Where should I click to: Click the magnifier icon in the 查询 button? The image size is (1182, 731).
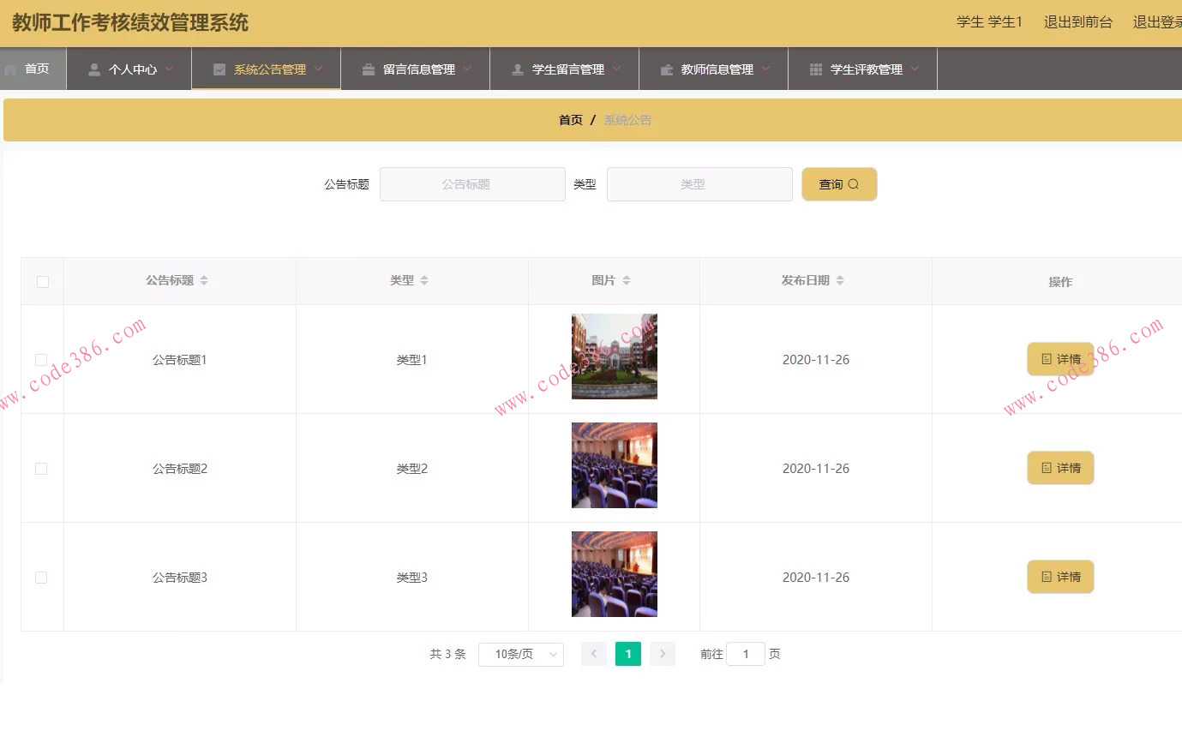851,184
